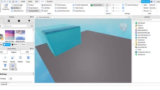Select the terrain Fill tool
160x90 pixels.
point(13,67)
